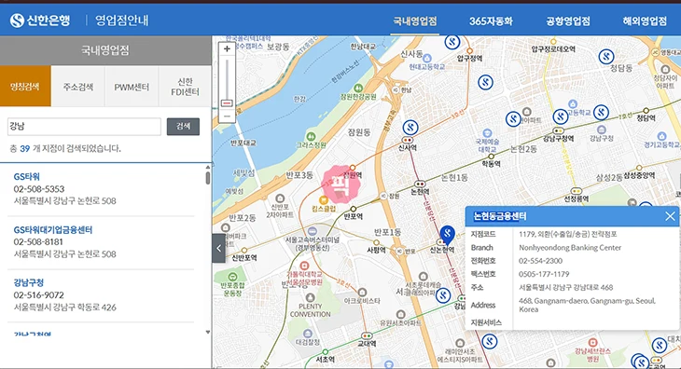The width and height of the screenshot is (681, 369).
Task: Click popup fax number 0505-177-1179
Action: [x=544, y=274]
